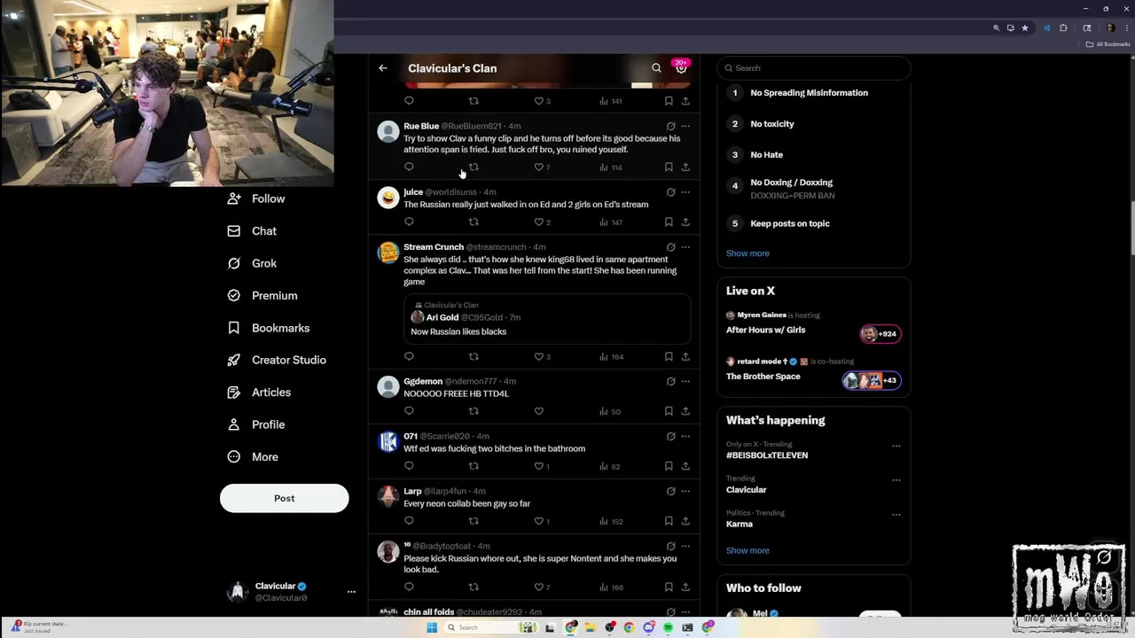The height and width of the screenshot is (638, 1135).
Task: Open Creator Studio in sidebar
Action: (x=277, y=361)
